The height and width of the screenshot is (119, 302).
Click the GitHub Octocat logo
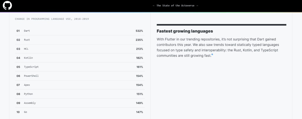pyautogui.click(x=7, y=6)
